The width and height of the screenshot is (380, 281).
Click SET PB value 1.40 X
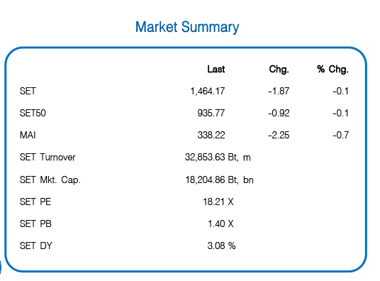click(x=220, y=224)
